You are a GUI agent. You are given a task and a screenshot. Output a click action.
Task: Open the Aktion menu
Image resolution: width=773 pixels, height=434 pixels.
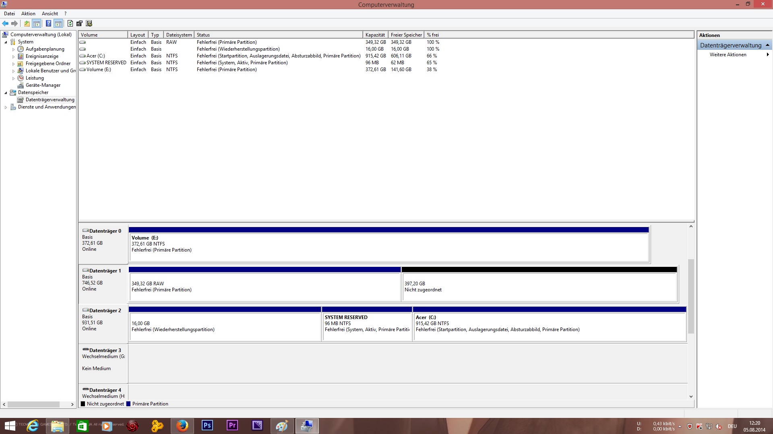(28, 14)
